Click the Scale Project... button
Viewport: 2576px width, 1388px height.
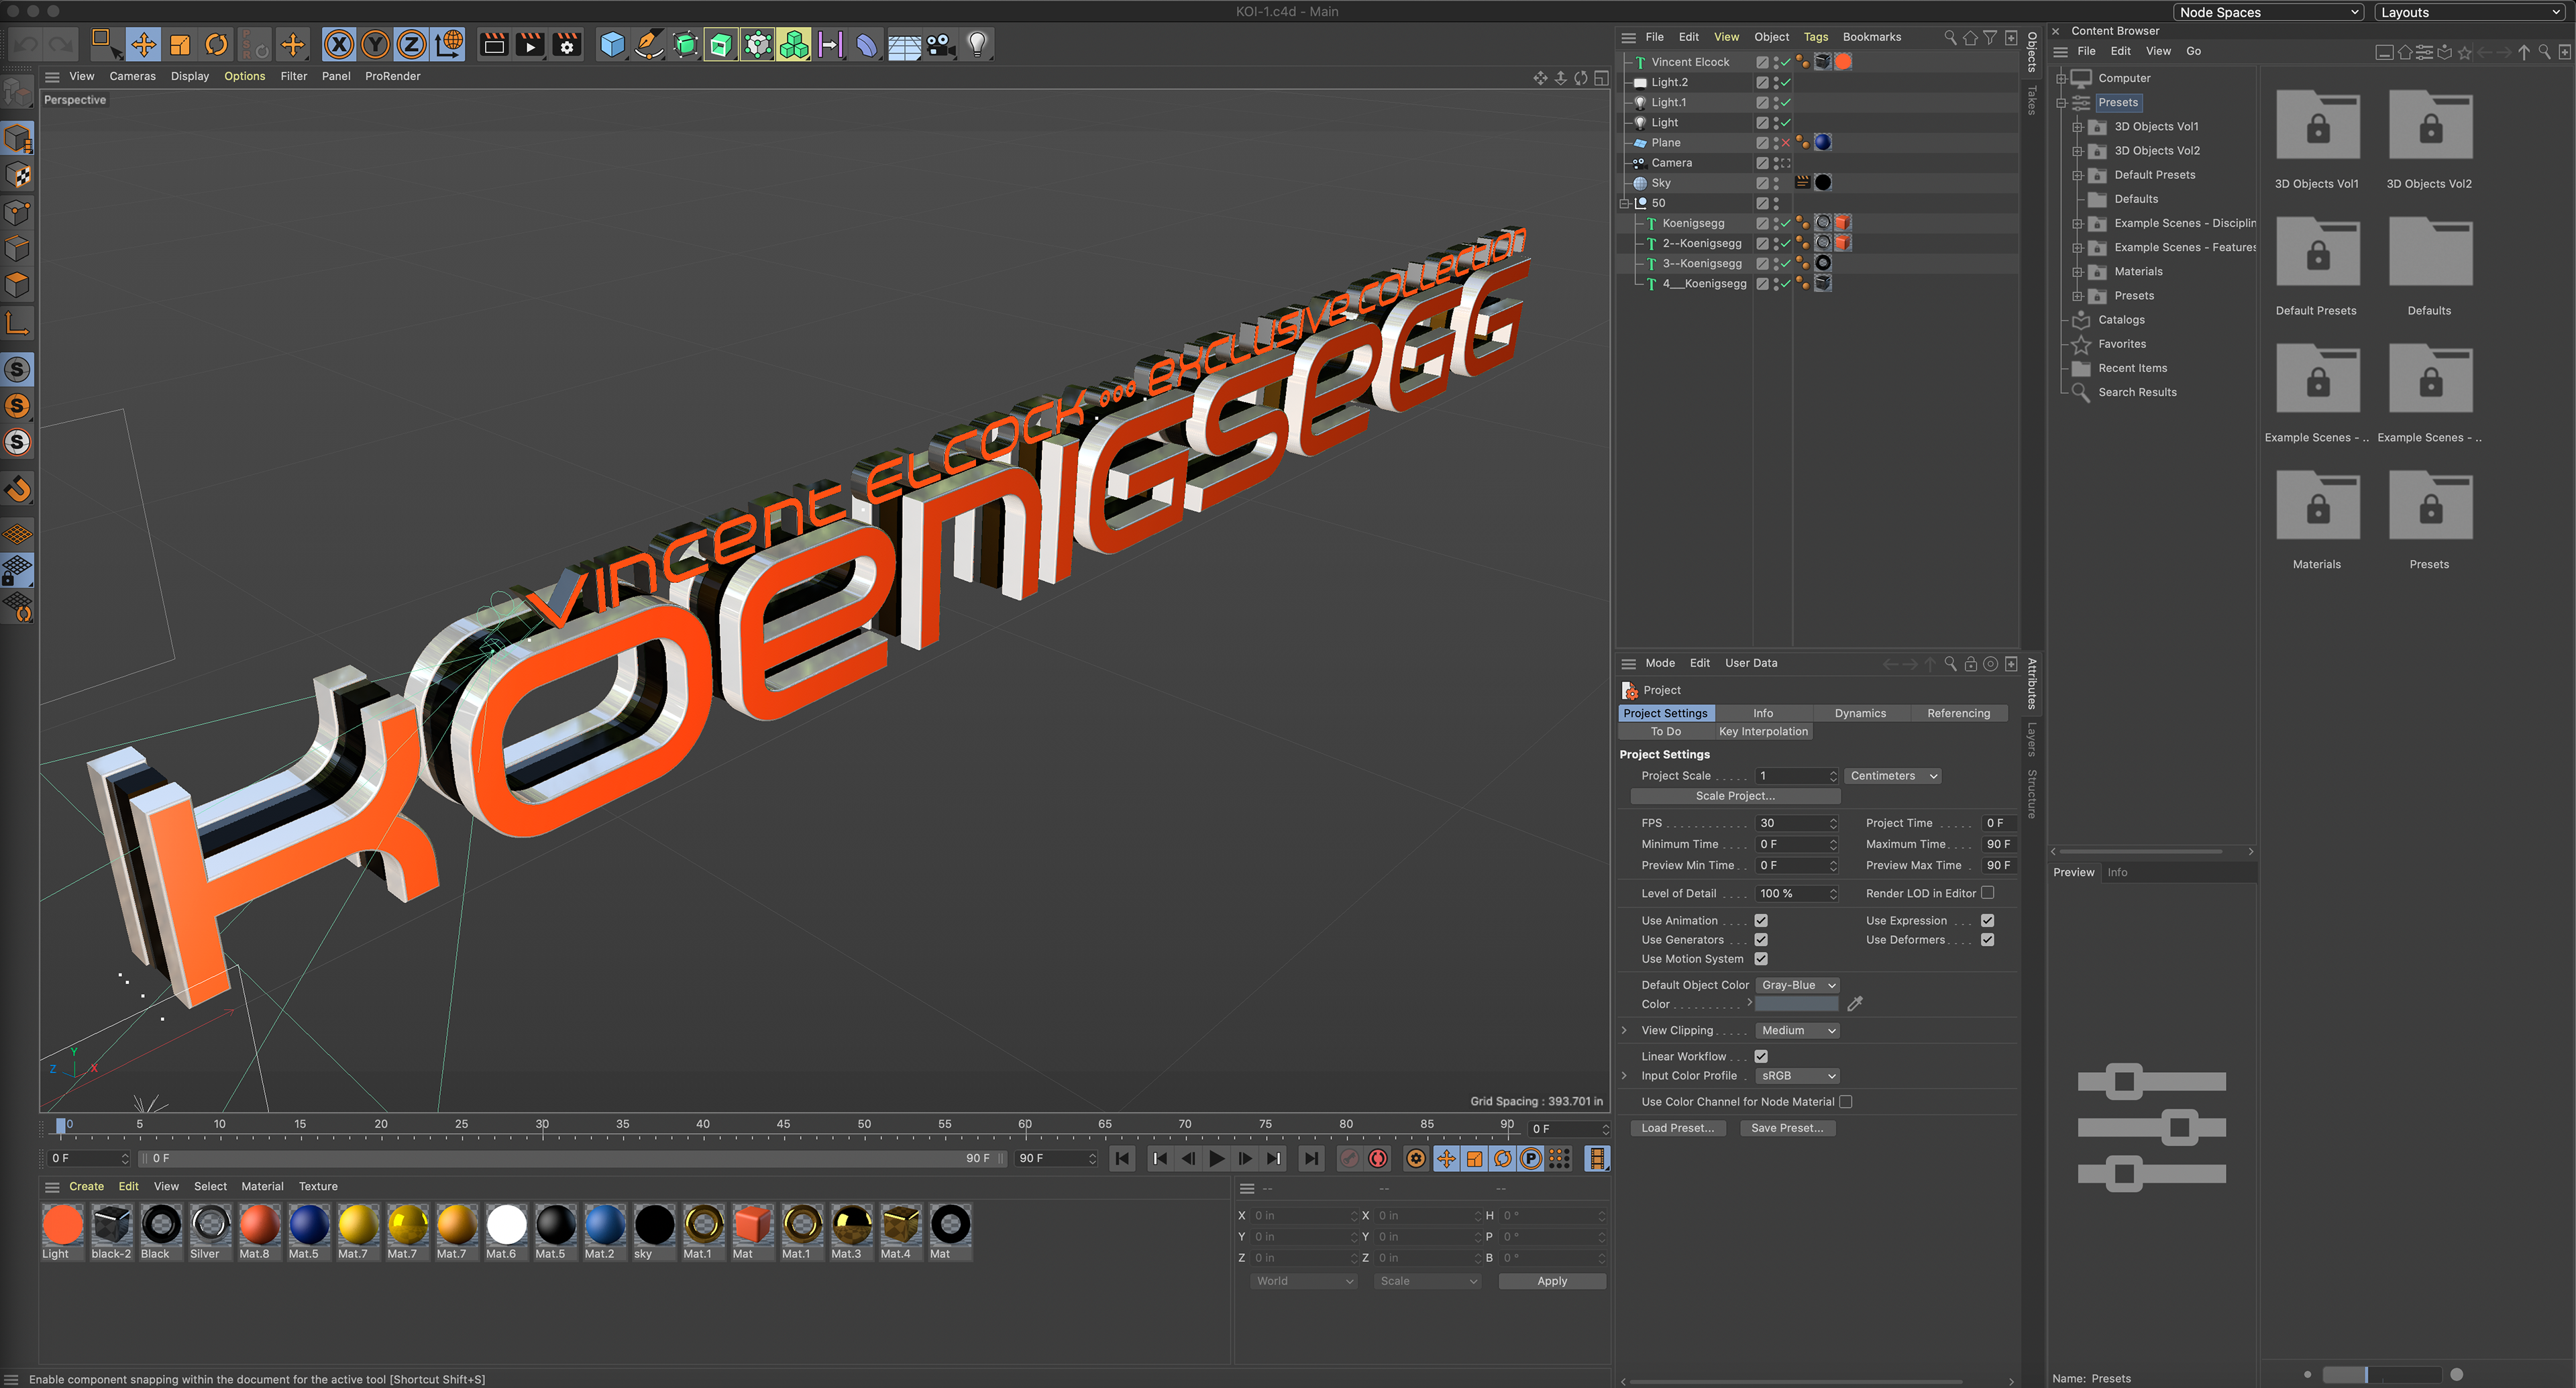(1735, 796)
